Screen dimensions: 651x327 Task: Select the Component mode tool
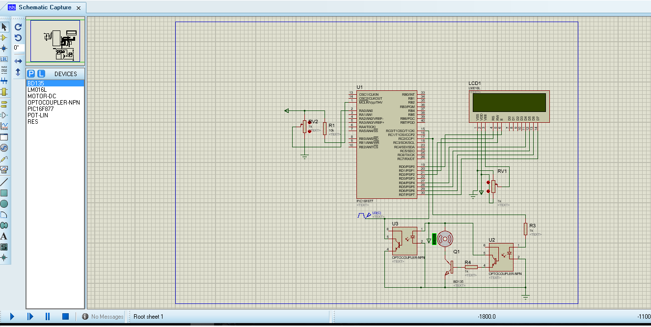point(4,37)
